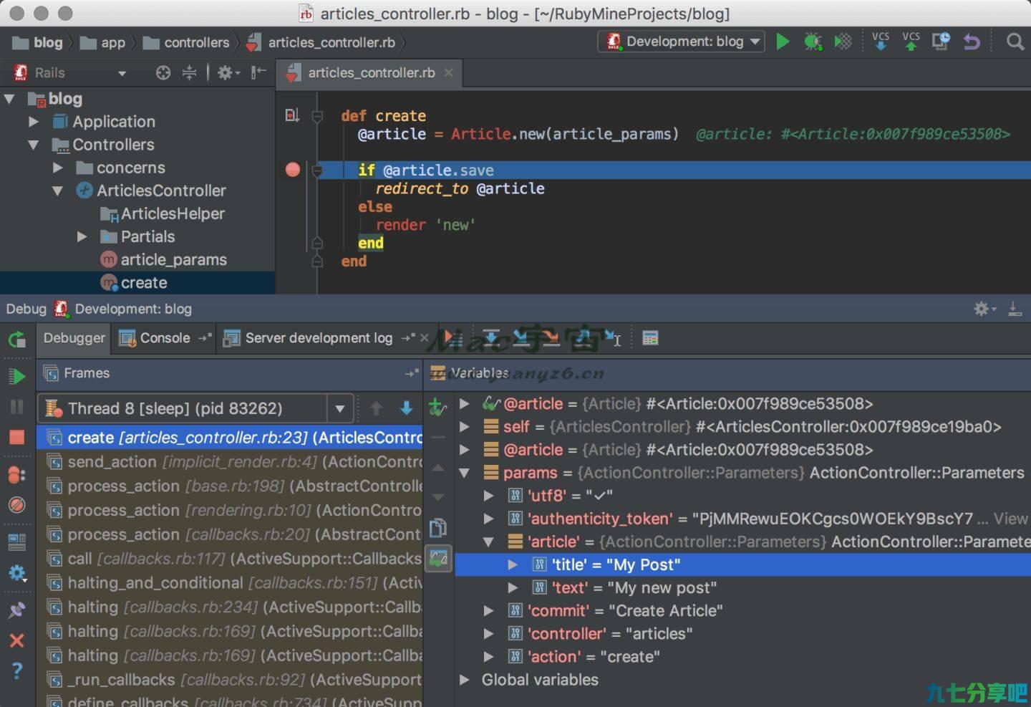This screenshot has height=707, width=1031.
Task: Pause the running program
Action: 17,407
